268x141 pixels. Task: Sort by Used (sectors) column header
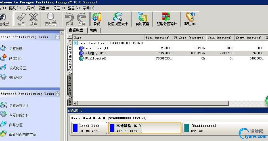pyautogui.click(x=220, y=38)
